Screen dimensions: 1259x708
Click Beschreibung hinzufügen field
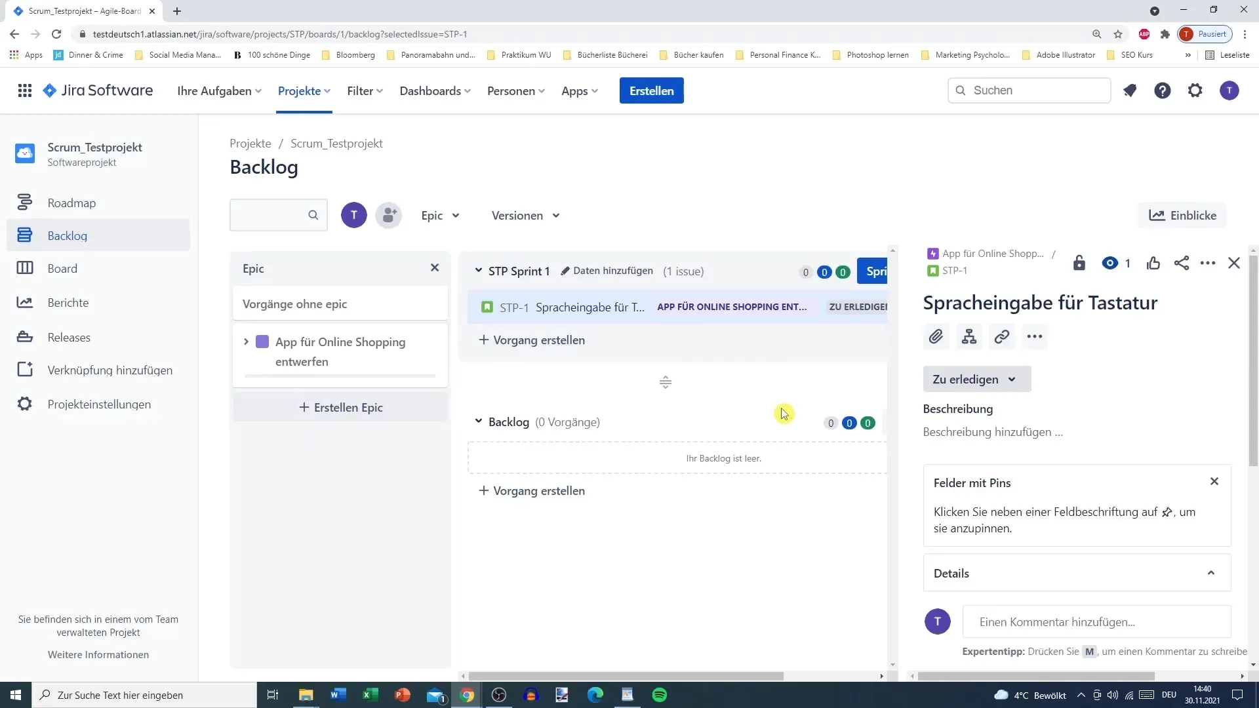coord(993,432)
